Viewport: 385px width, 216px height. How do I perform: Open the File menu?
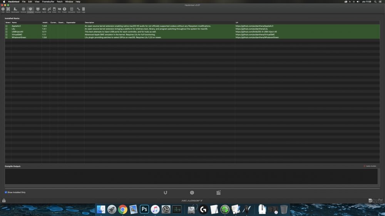(24, 2)
